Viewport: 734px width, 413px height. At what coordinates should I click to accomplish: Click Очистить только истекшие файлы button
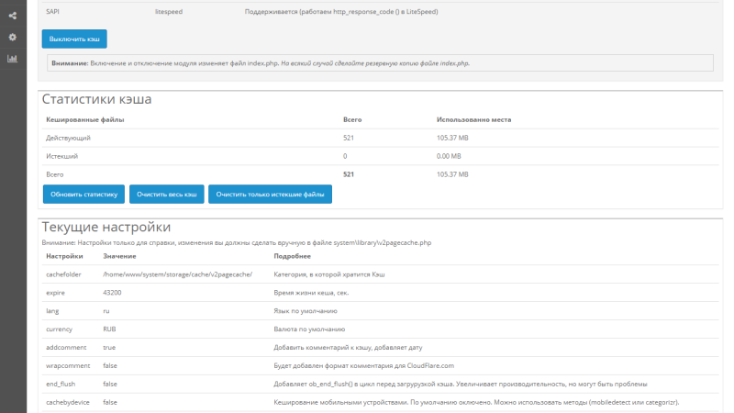pyautogui.click(x=270, y=195)
